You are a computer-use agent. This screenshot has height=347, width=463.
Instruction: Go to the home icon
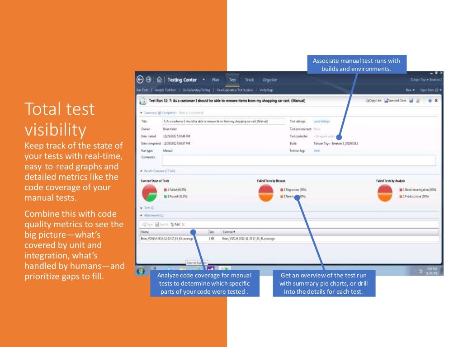[159, 80]
